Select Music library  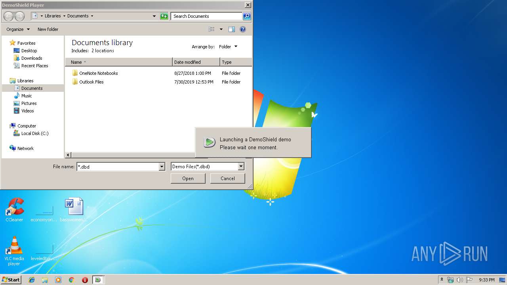click(x=27, y=96)
